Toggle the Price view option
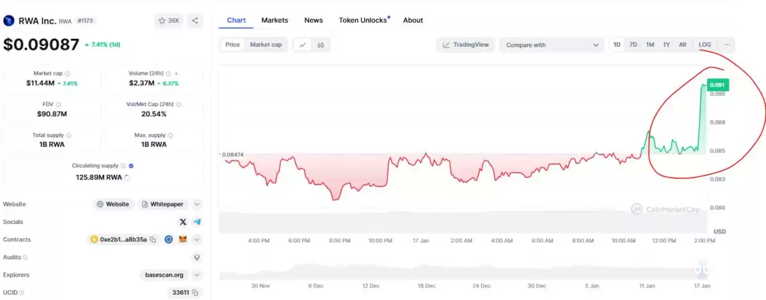 point(232,45)
